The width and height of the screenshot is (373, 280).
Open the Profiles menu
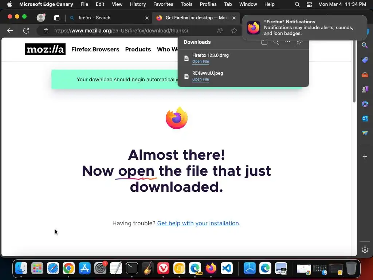click(208, 4)
